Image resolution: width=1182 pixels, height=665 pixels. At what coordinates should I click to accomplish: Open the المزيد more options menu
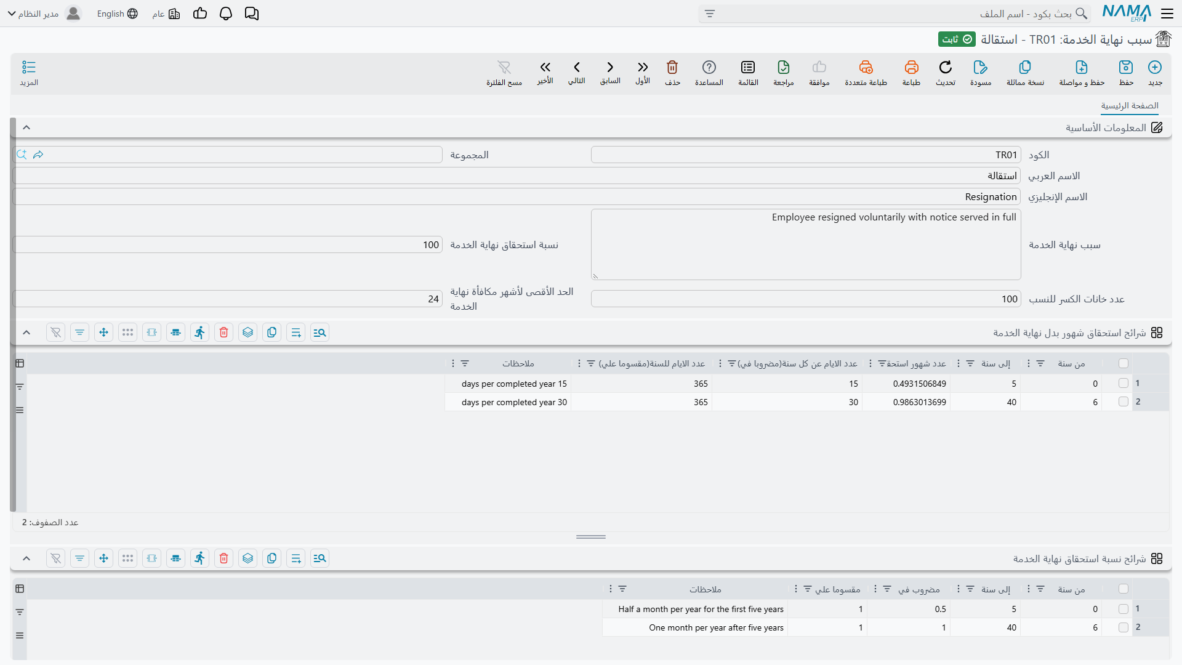point(29,73)
